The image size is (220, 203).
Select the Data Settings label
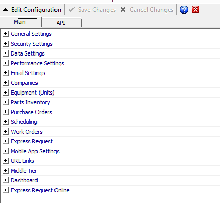point(28,53)
